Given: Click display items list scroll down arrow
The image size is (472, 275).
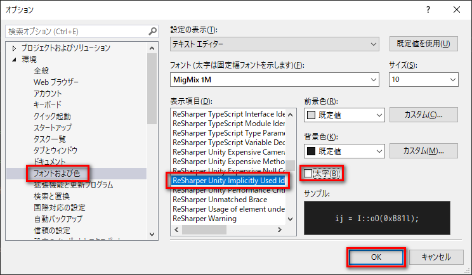Looking at the screenshot, I should pyautogui.click(x=290, y=219).
